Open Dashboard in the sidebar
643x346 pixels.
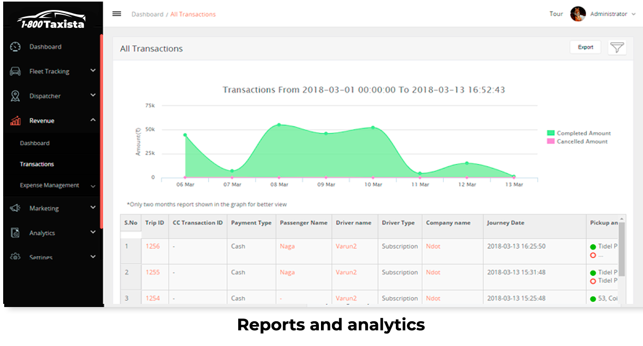[45, 47]
